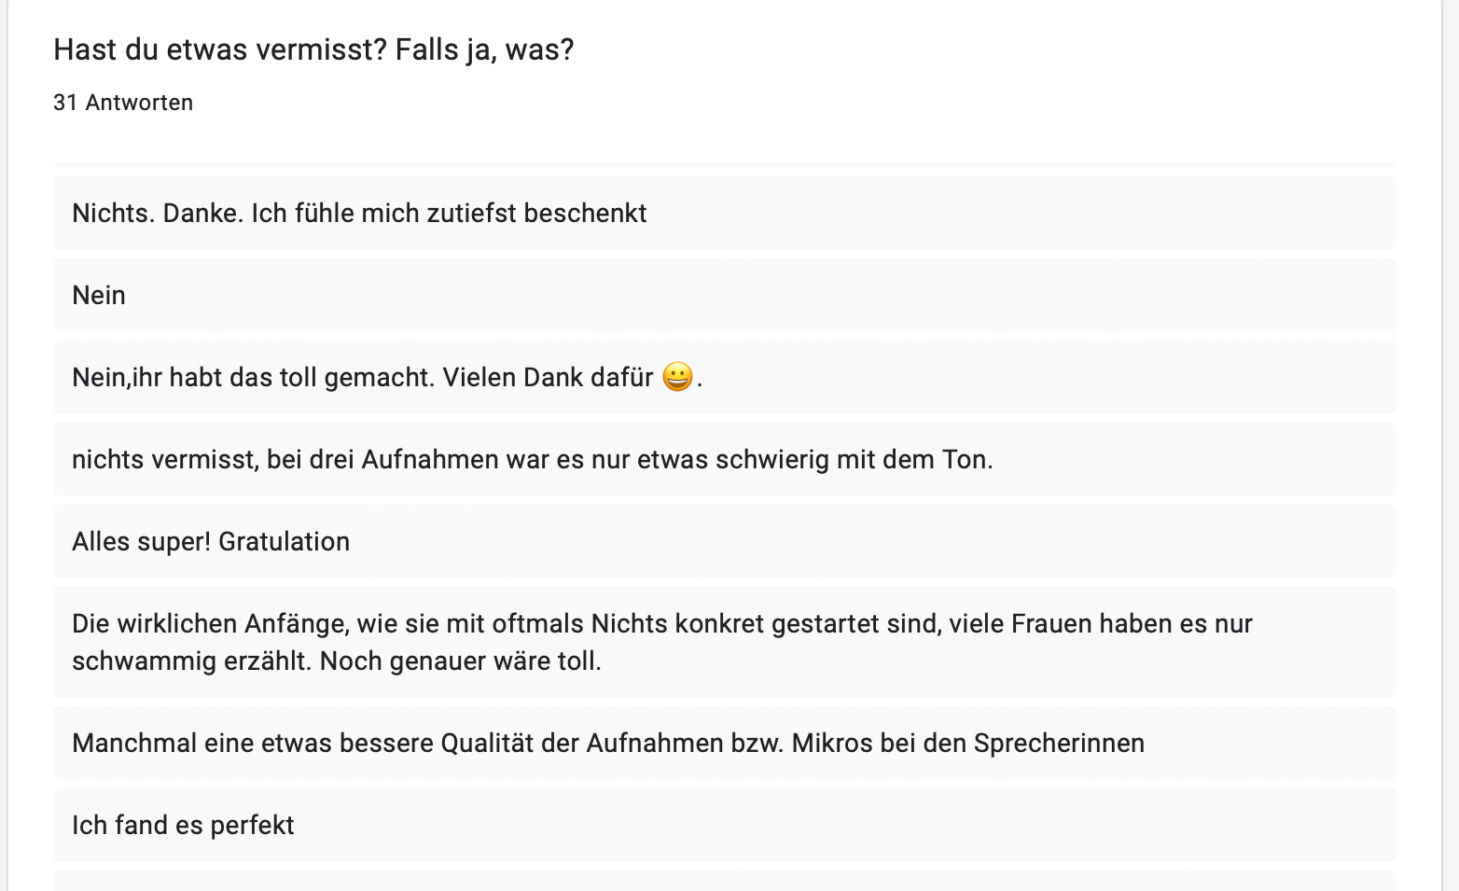
Task: Click the word 'Gratulation'
Action: [284, 542]
